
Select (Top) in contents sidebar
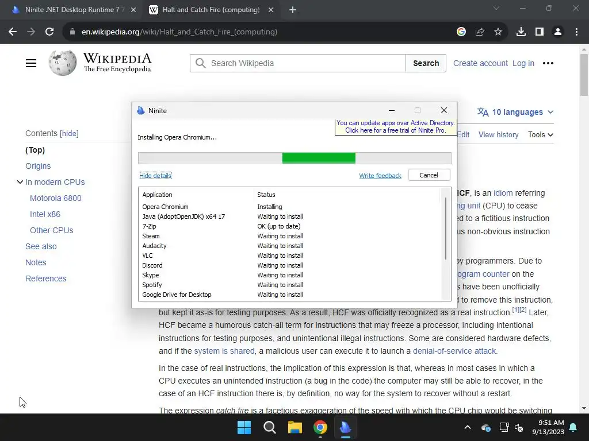coord(35,150)
